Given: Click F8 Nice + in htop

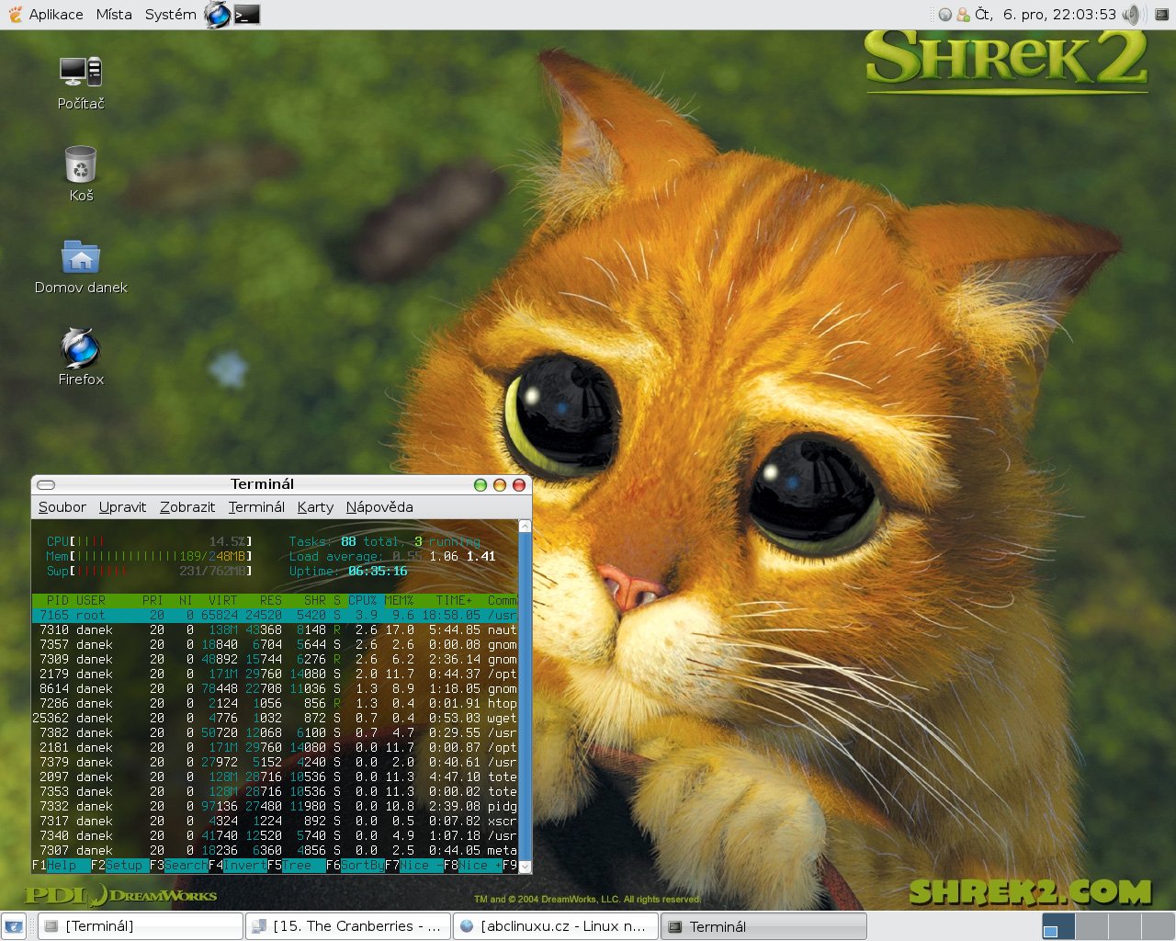Looking at the screenshot, I should [x=473, y=865].
